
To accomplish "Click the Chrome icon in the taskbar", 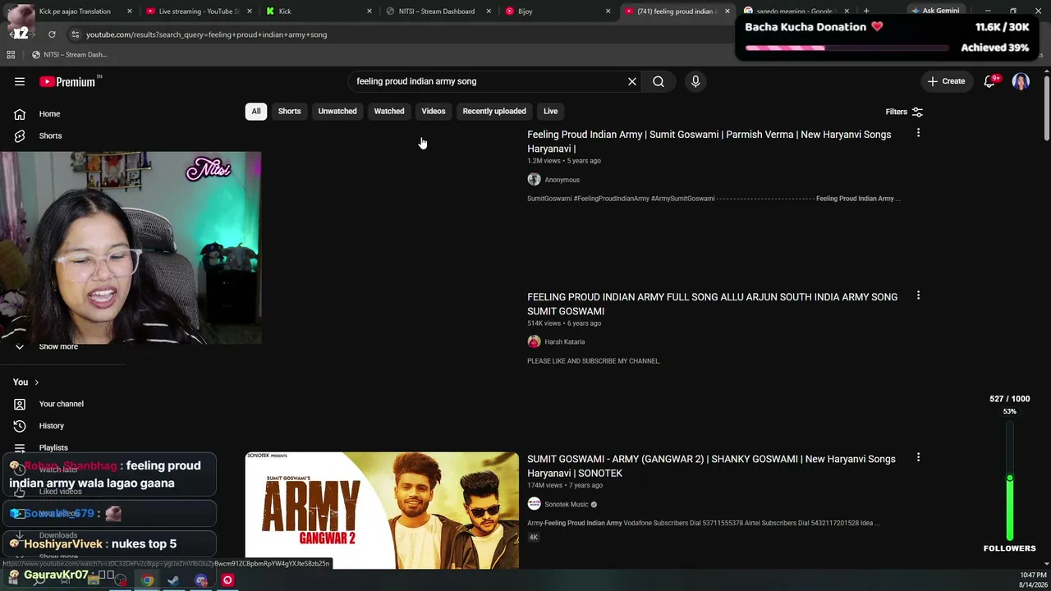I will coord(147,580).
